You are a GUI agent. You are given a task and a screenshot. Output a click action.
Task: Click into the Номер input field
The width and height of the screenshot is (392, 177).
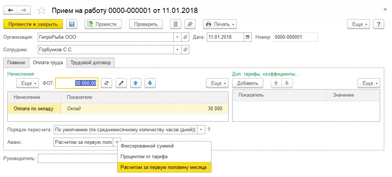(x=296, y=37)
